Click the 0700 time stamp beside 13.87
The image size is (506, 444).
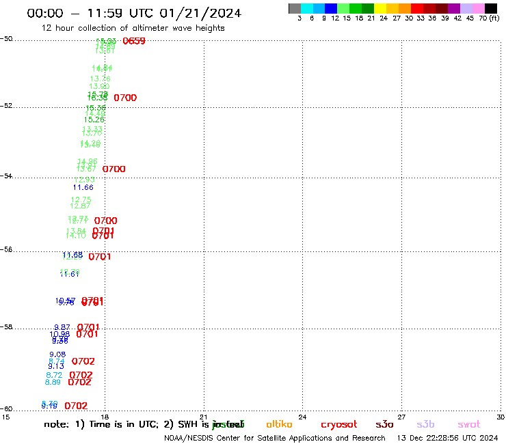[x=114, y=169]
